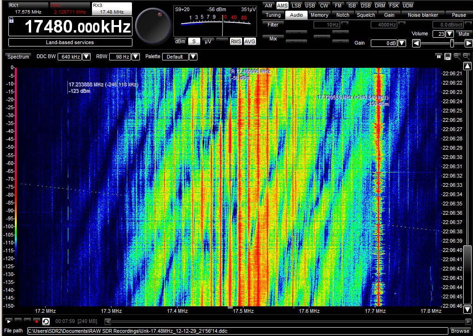473x336 pixels.
Task: Click the waterfall vertical scrollbar thumb
Action: point(467,275)
